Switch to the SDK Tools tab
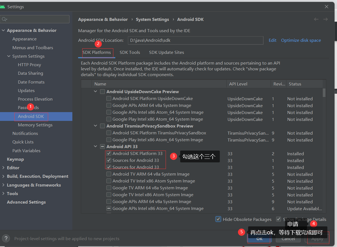 pos(130,52)
